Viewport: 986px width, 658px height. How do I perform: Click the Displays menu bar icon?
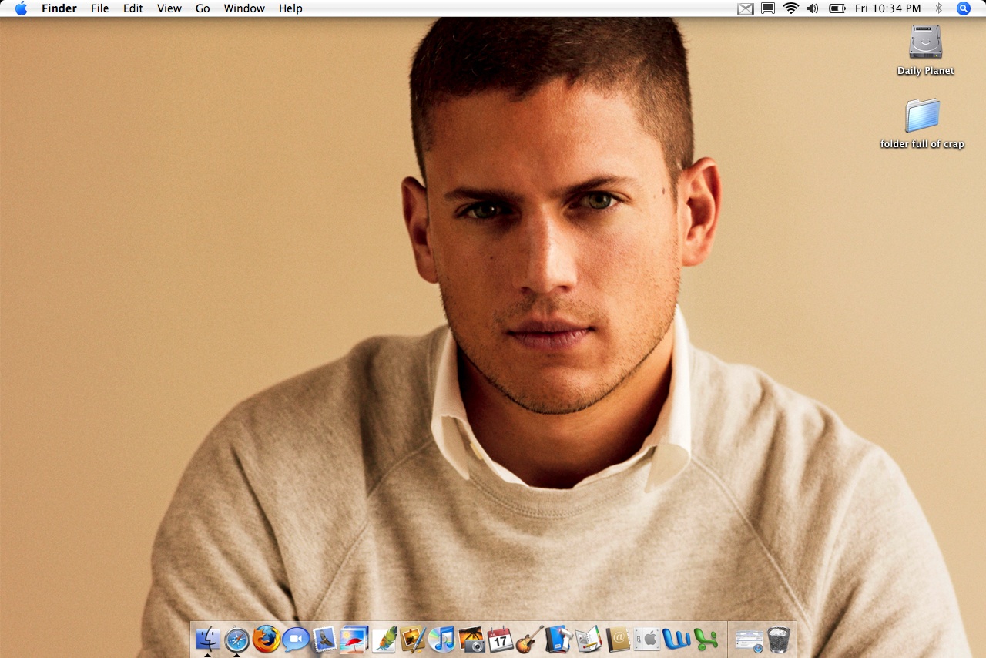click(x=768, y=8)
